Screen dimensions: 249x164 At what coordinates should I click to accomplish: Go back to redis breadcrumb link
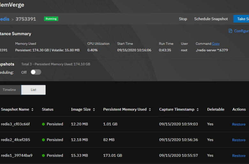[x=4, y=19]
